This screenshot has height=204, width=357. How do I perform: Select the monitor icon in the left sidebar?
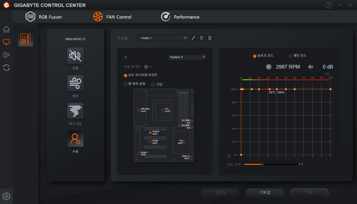click(x=6, y=42)
